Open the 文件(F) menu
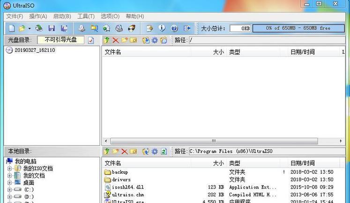 [x=14, y=16]
